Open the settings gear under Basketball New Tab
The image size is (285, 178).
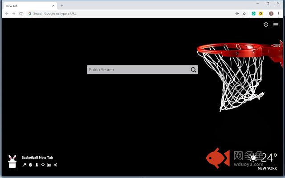click(x=31, y=165)
